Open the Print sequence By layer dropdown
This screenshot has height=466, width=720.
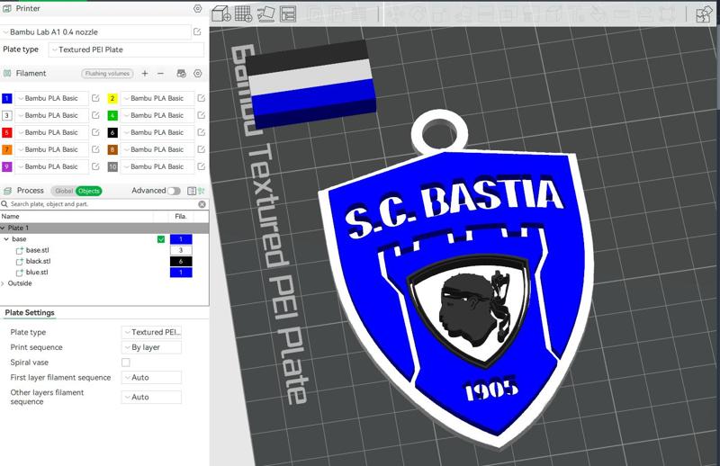[151, 347]
